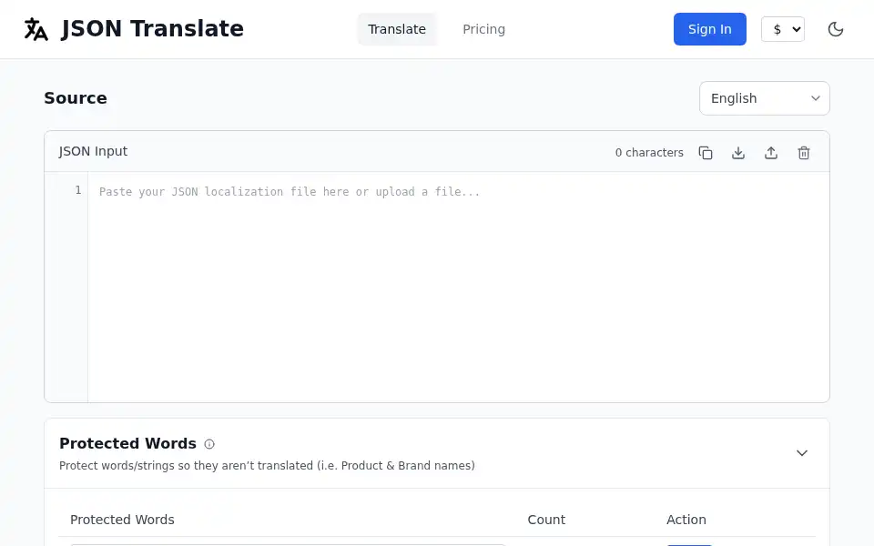Viewport: 874px width, 546px height.
Task: Click the '0 characters' counter text
Action: click(x=649, y=153)
